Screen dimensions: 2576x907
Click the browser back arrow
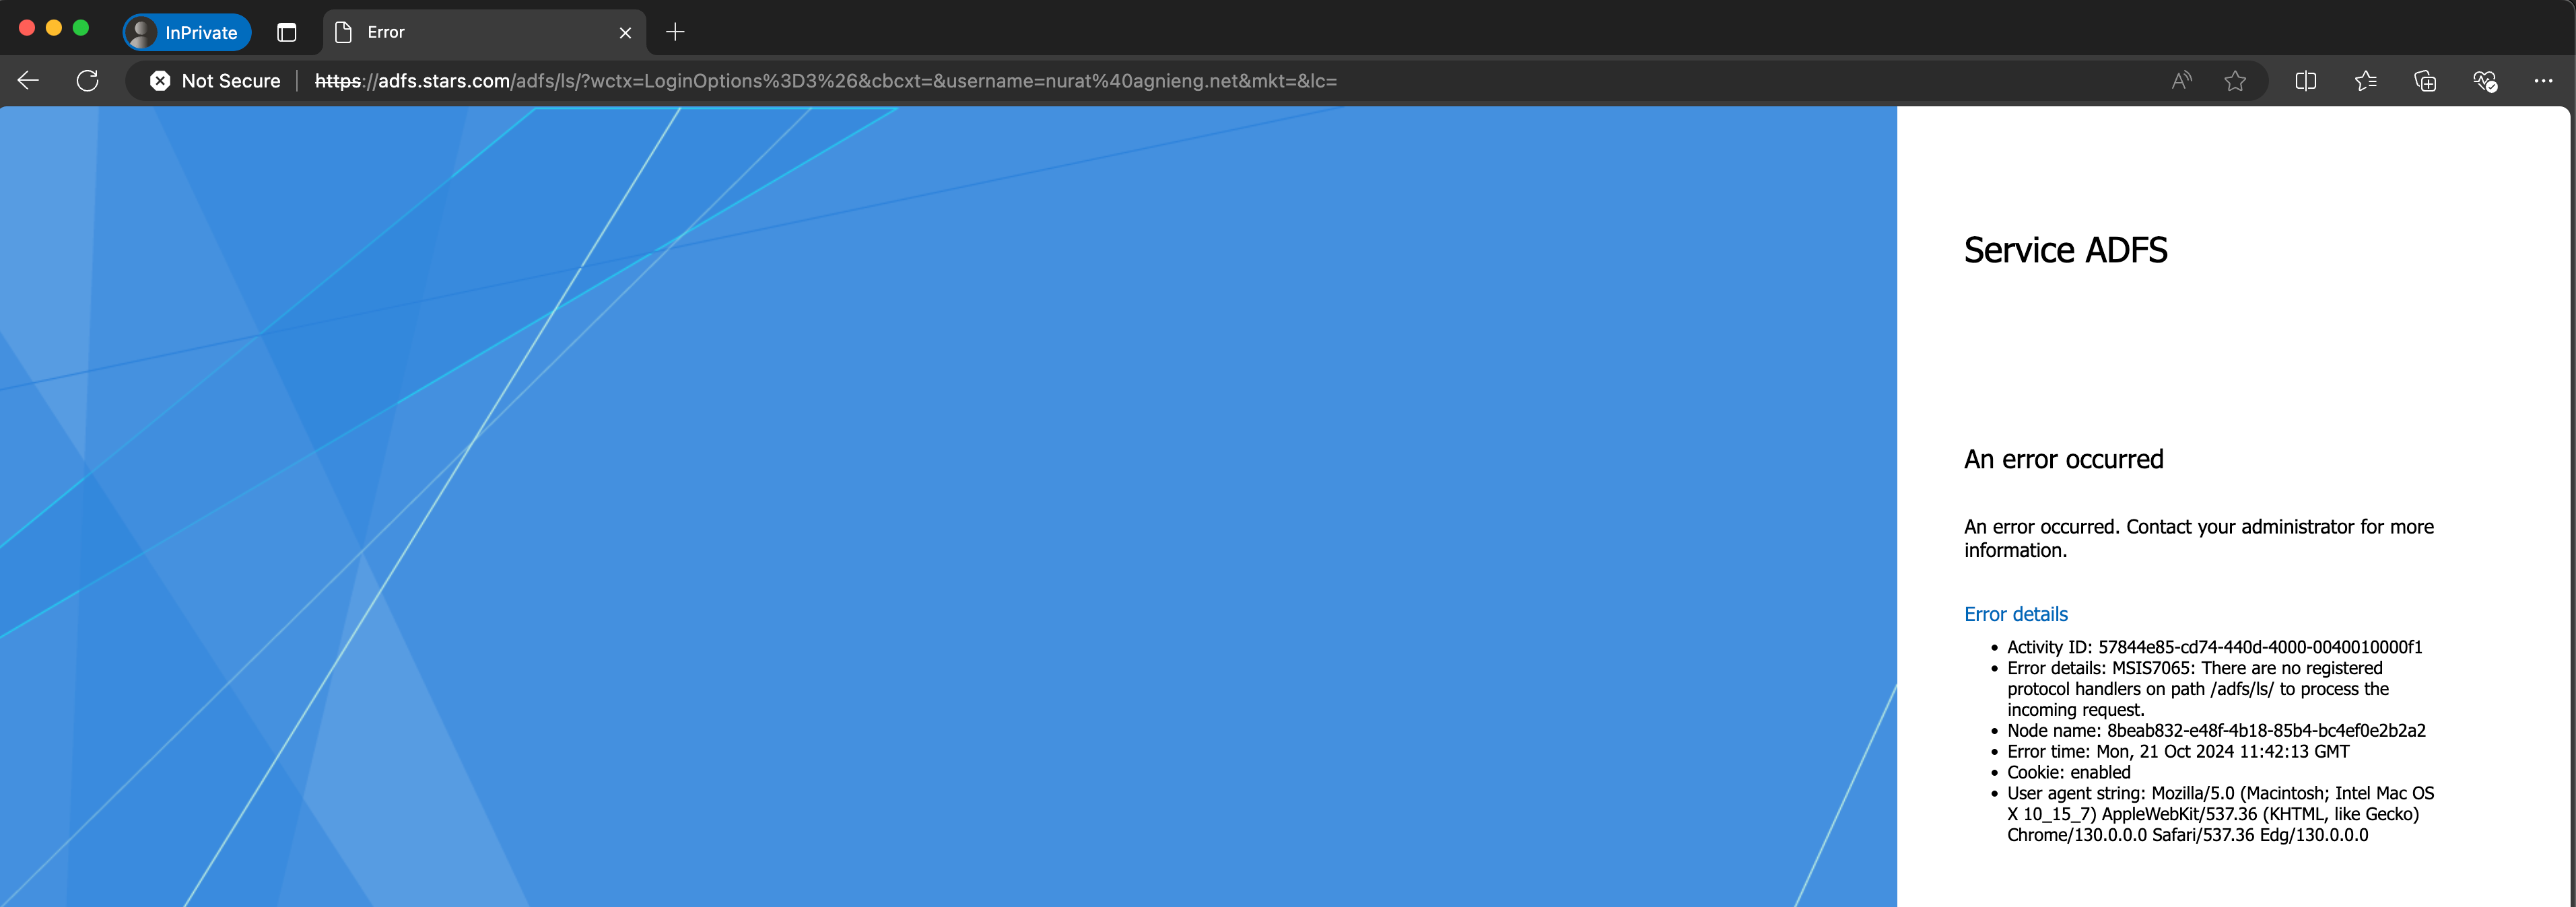[28, 81]
